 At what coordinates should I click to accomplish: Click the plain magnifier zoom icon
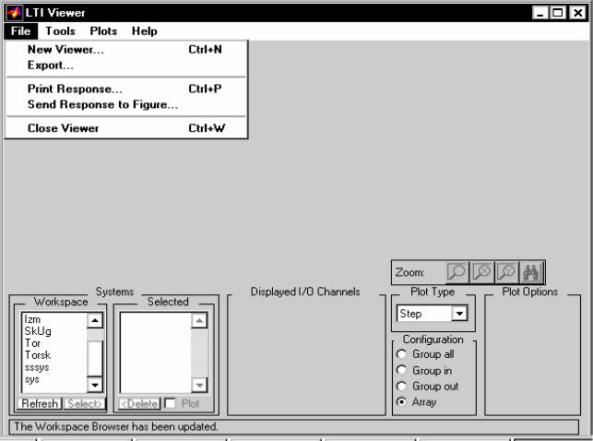(457, 272)
